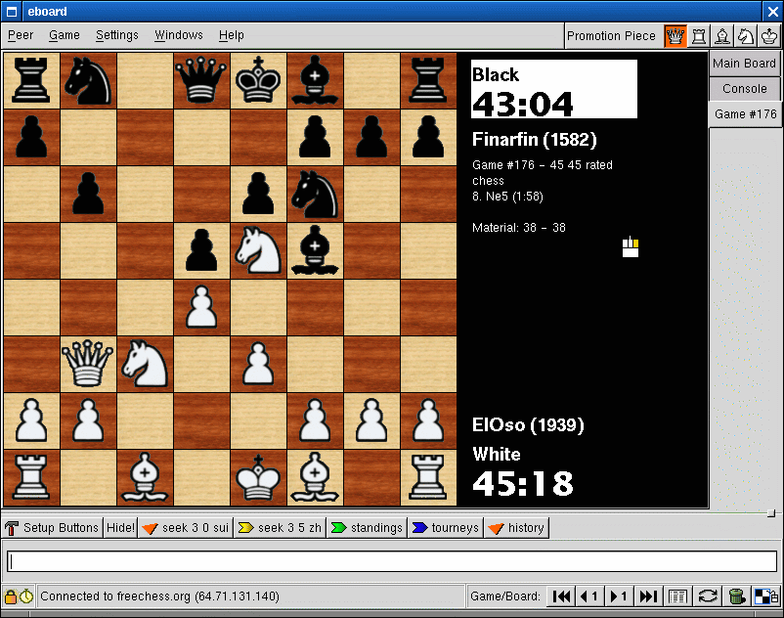Switch to the Main Board tab

(x=744, y=64)
